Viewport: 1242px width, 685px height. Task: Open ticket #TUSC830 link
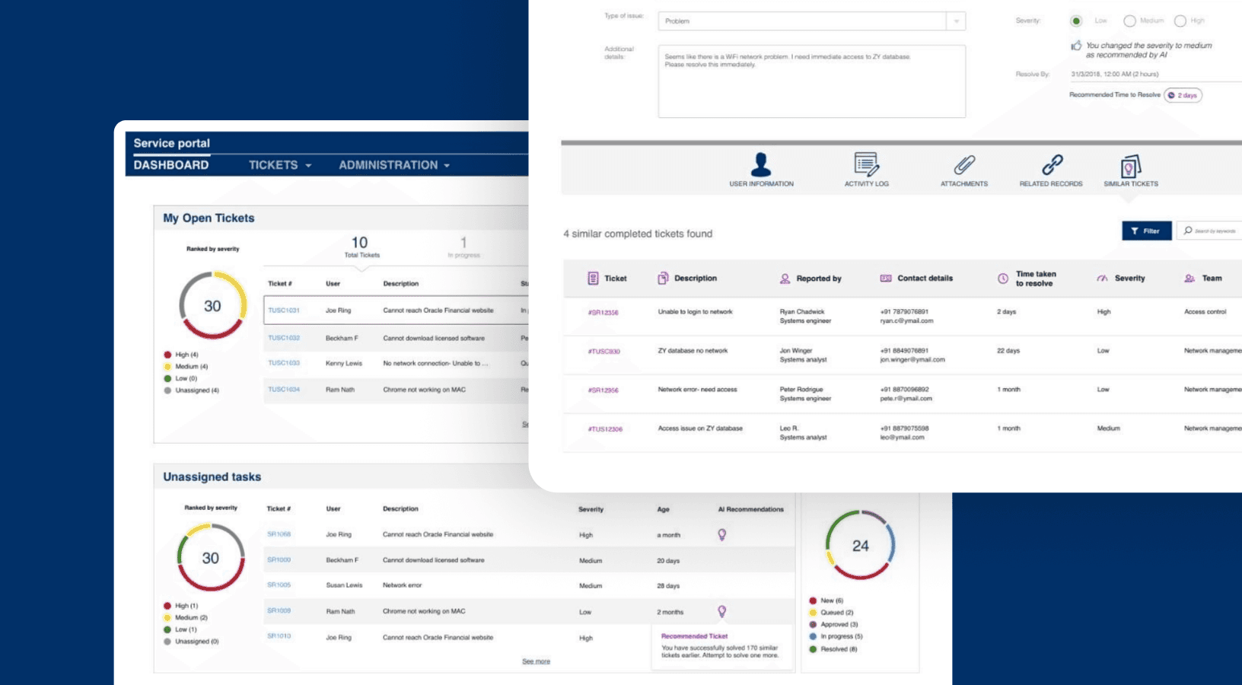603,352
